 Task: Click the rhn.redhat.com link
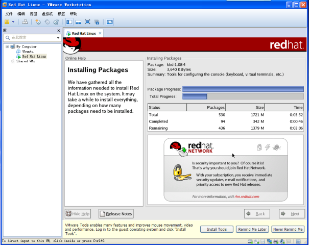pyautogui.click(x=247, y=197)
